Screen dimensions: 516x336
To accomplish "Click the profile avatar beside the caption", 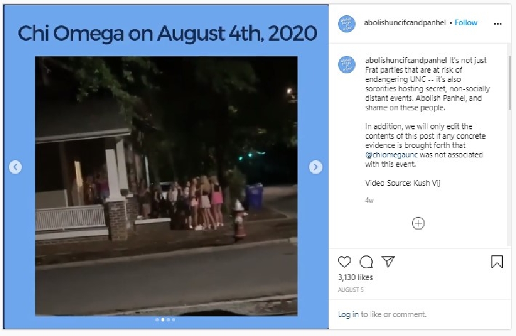I will click(347, 64).
